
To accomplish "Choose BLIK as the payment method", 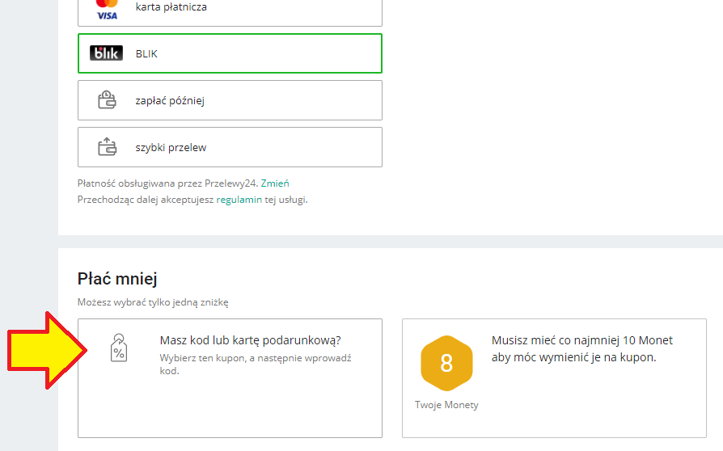I will [230, 53].
